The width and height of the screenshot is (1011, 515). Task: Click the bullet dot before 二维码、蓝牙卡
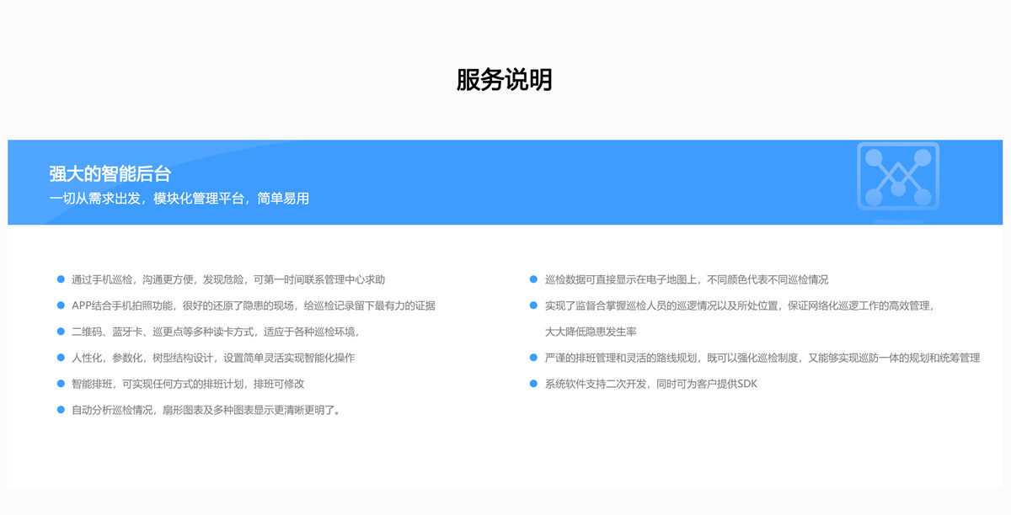coord(61,332)
